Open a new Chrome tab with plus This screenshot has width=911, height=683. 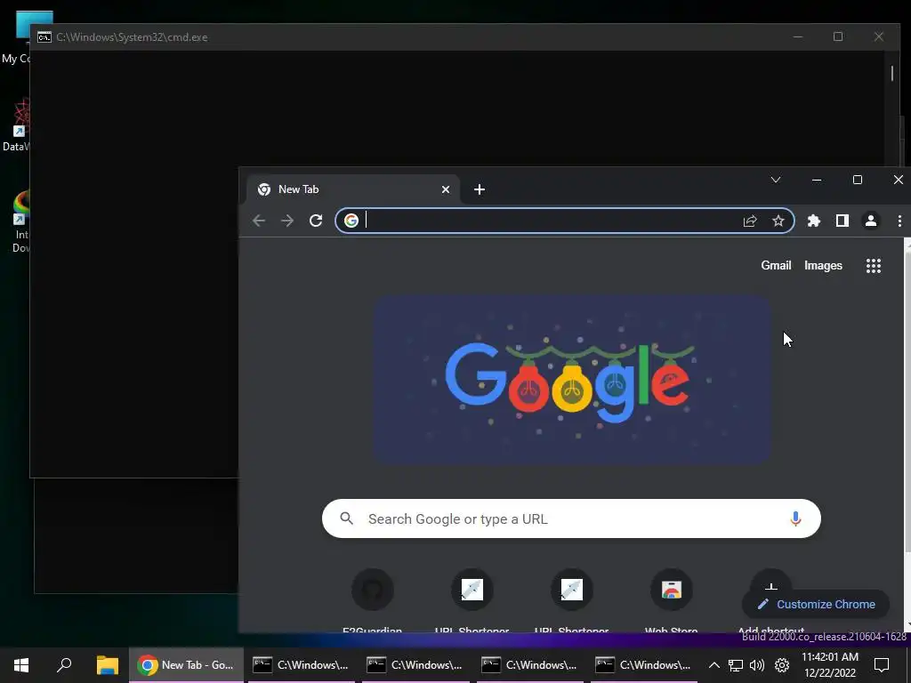[x=480, y=189]
